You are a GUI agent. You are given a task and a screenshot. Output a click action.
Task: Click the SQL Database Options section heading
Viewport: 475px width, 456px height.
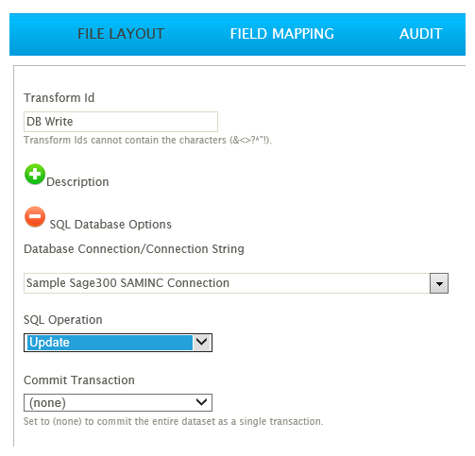pos(110,225)
